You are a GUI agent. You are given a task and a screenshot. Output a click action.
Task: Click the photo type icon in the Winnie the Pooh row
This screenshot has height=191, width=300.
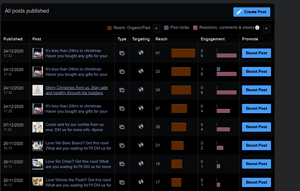pyautogui.click(x=122, y=183)
